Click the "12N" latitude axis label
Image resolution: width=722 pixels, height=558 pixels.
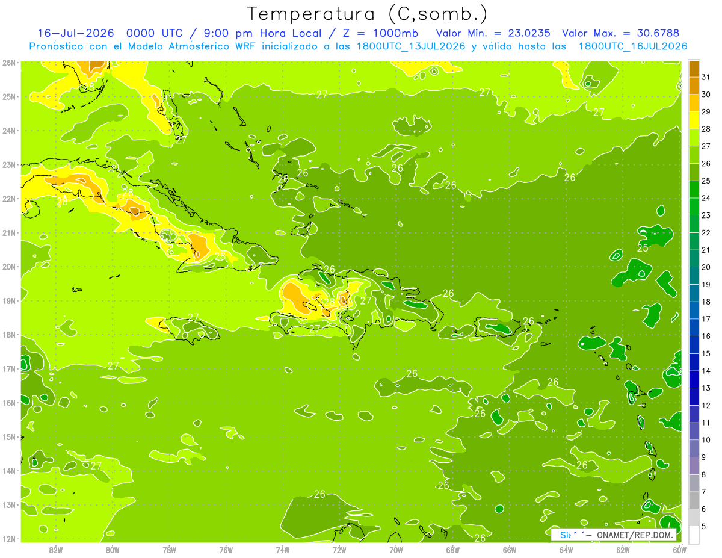coord(9,539)
